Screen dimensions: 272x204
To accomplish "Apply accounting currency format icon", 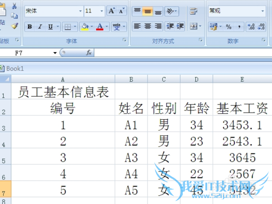I will [214, 27].
